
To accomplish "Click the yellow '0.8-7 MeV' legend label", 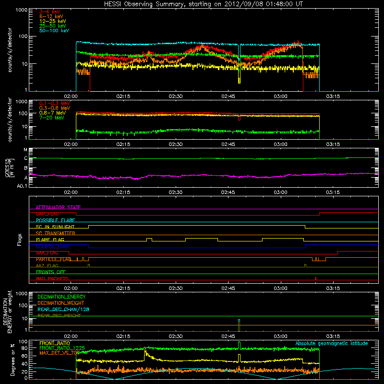I will tap(52, 113).
